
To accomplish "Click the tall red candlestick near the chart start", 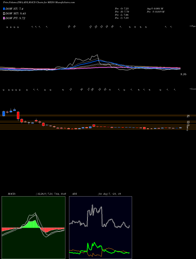I will [18, 115].
